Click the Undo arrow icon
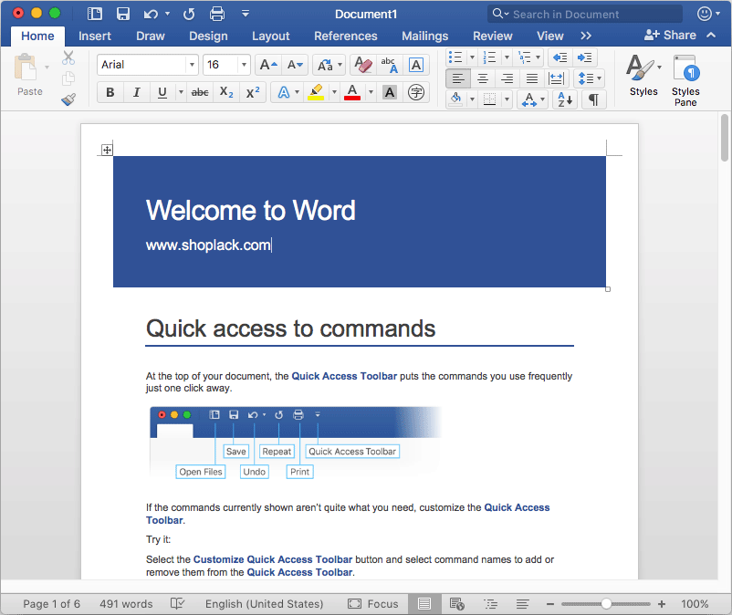This screenshot has width=732, height=615. [151, 14]
